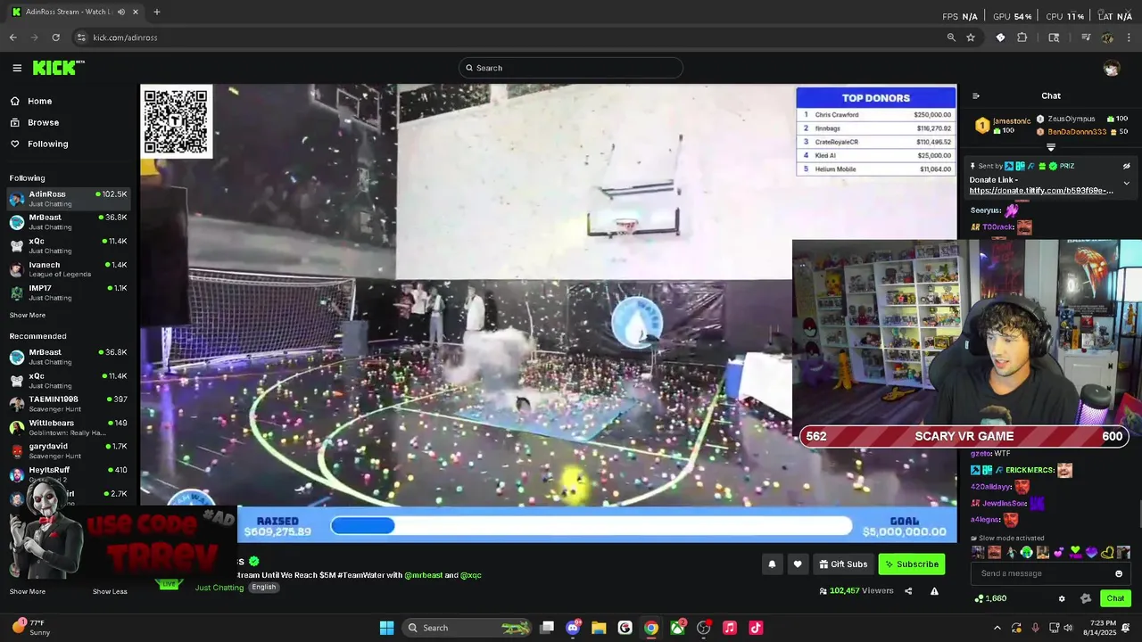
Task: Select AdinRoss in Following list
Action: pos(69,198)
